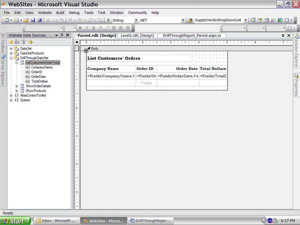This screenshot has width=300, height=225.
Task: Click the Open File folder icon
Action: point(26,20)
